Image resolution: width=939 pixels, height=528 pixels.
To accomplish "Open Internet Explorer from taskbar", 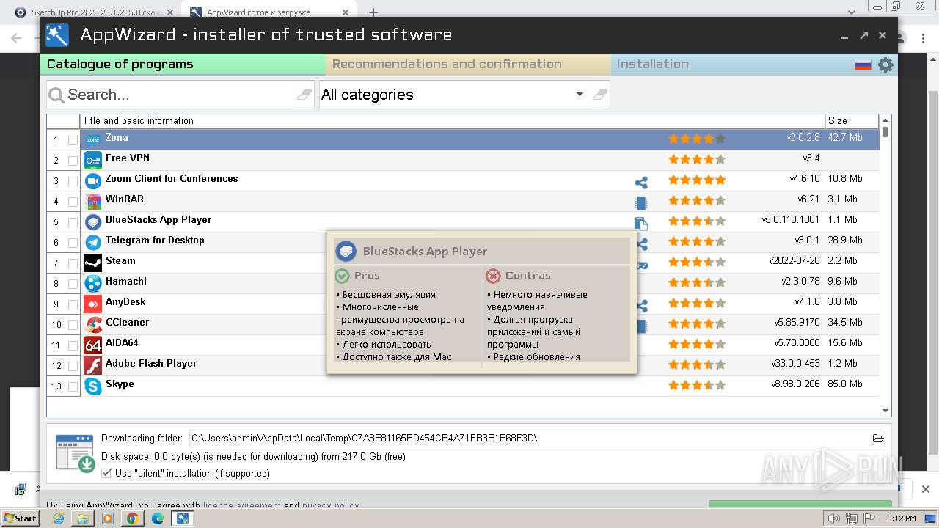I will (59, 518).
